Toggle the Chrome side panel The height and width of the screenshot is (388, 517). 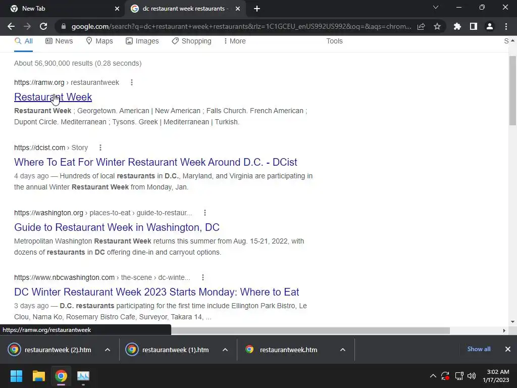coord(474,26)
